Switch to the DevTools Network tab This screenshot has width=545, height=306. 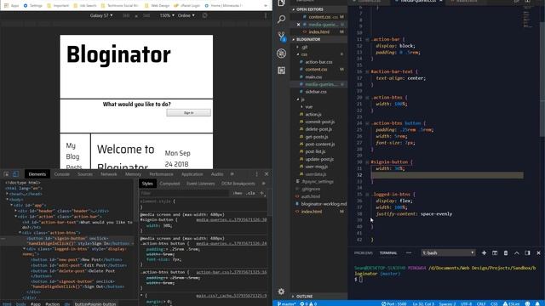click(109, 174)
